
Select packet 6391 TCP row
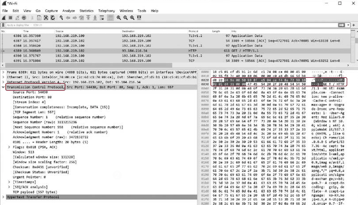tap(175, 61)
